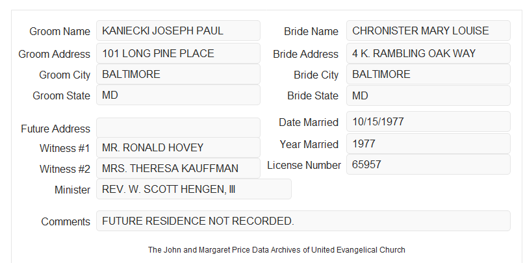Select the Bride Name field
The image size is (523, 263).
point(428,31)
